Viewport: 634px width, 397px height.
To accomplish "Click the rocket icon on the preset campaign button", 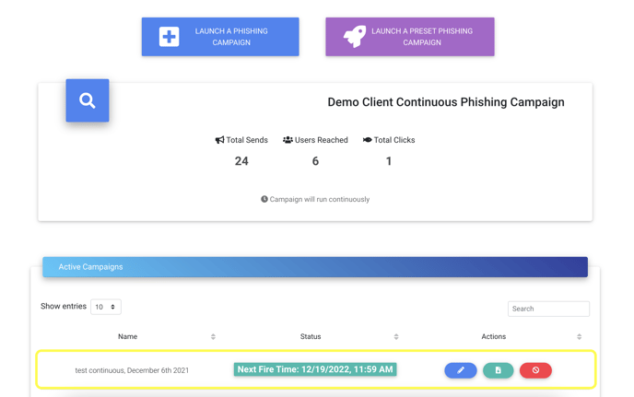I will (355, 37).
